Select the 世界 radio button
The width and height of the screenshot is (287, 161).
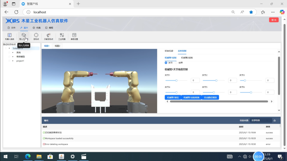176,63
